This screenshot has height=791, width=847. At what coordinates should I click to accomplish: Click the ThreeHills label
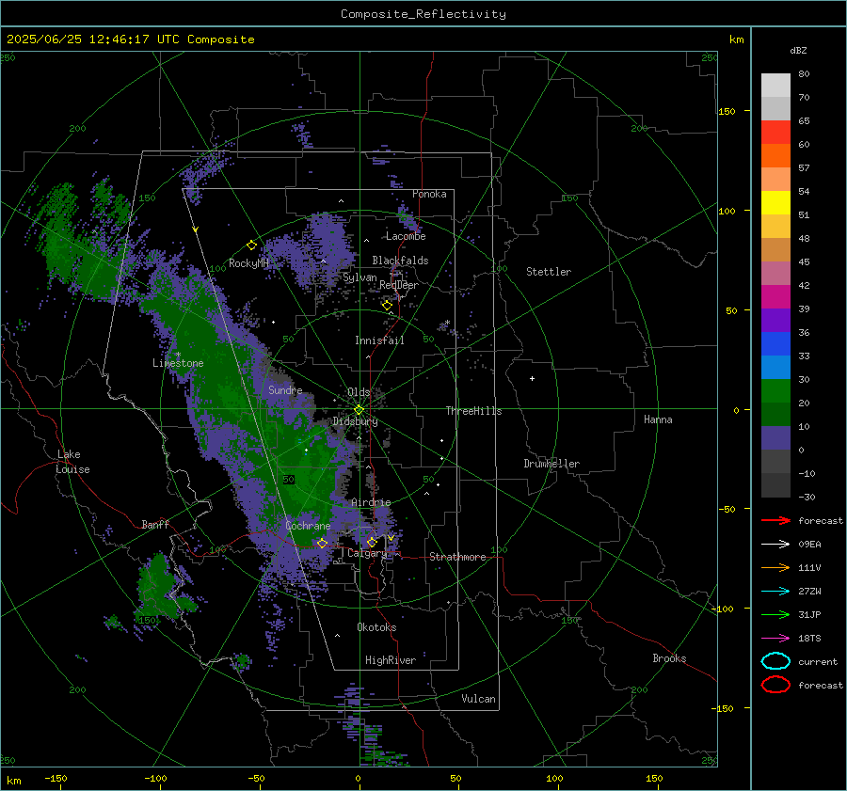pos(473,411)
